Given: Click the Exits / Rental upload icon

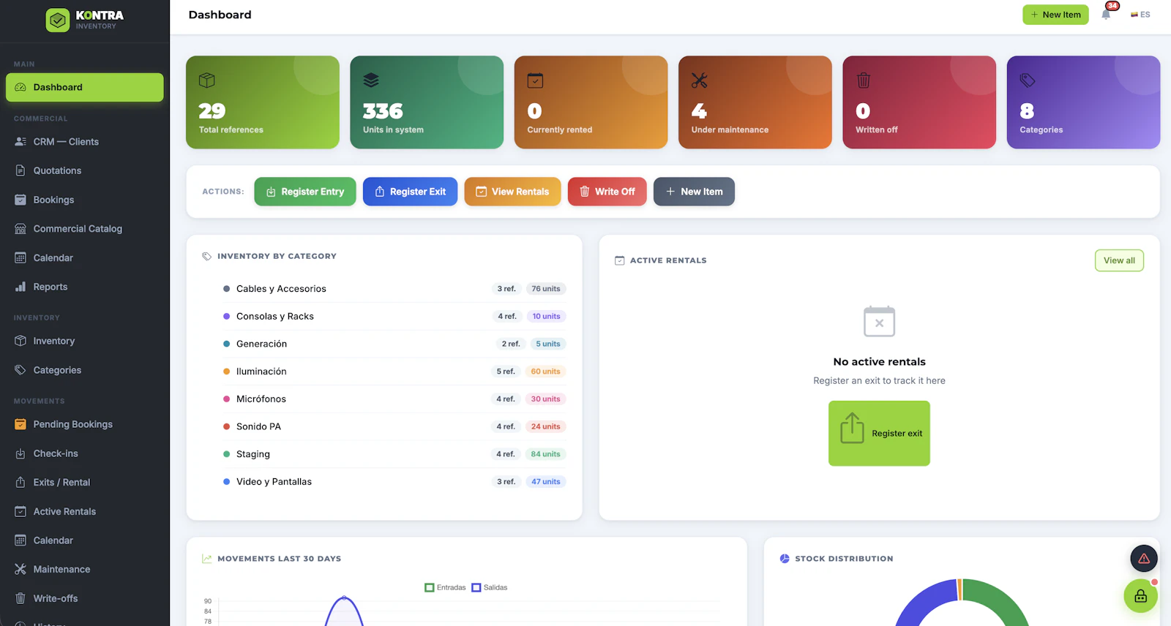Looking at the screenshot, I should (x=20, y=482).
